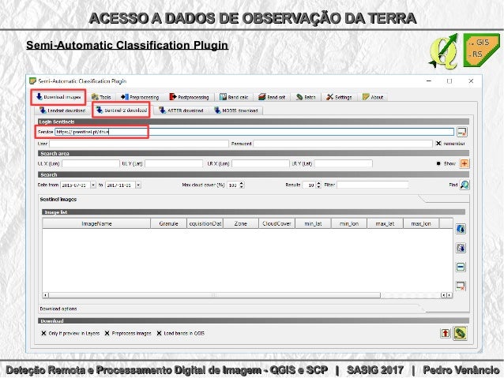Sort by the min_lon column header
The height and width of the screenshot is (378, 504).
(x=348, y=223)
